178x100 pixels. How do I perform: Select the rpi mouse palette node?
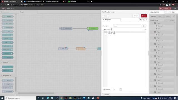tap(8, 91)
